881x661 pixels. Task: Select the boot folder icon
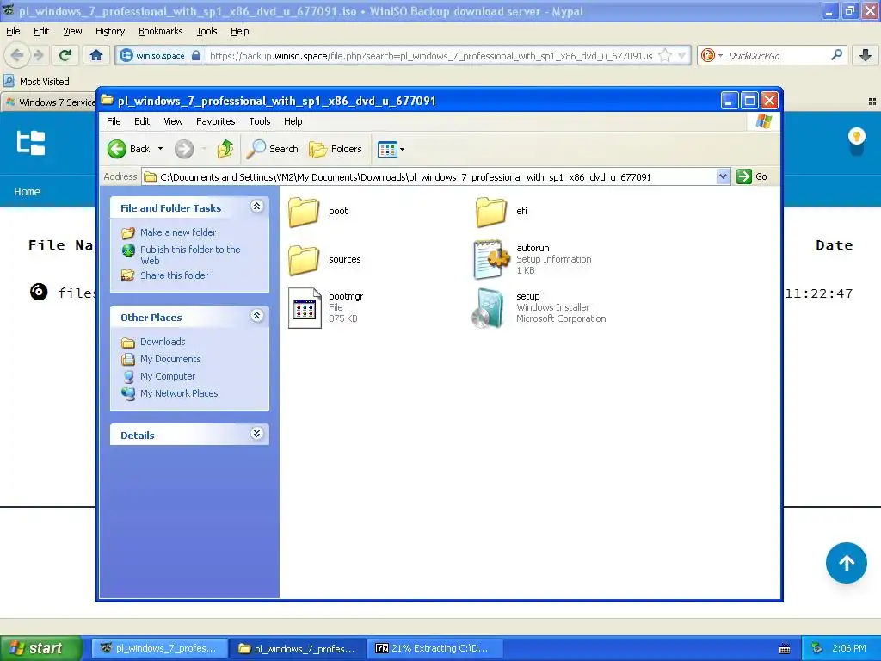[x=304, y=212]
